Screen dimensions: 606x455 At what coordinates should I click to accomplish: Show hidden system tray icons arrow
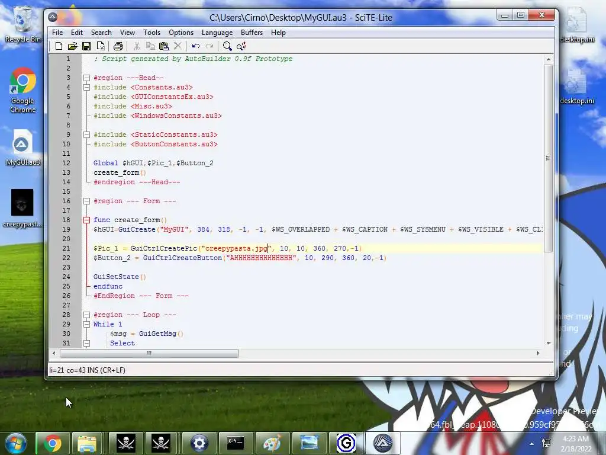(x=532, y=443)
